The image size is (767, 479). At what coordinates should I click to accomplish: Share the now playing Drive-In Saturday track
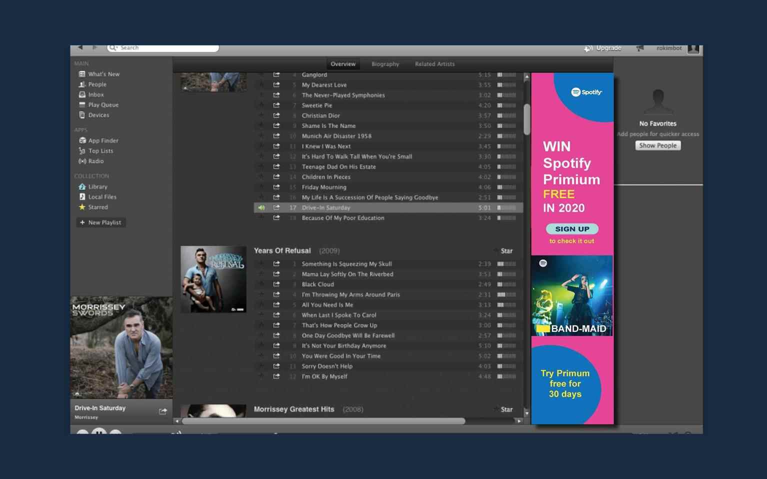coord(163,411)
